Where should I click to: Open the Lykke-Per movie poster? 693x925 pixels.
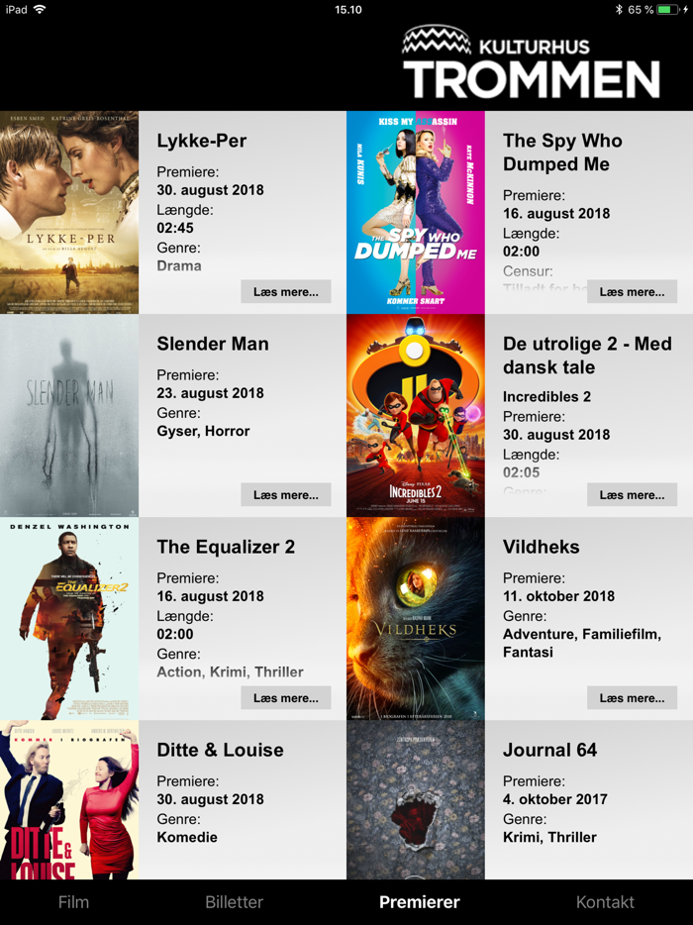click(69, 212)
